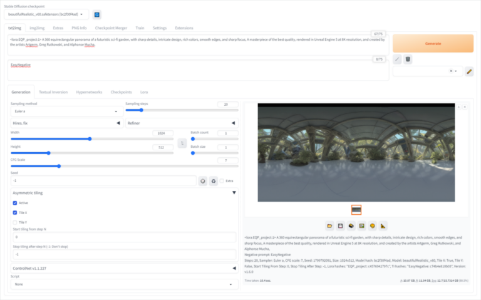Disable the Active checkbox in Asymmetric tiling
Screen dimensions: 481x300
(15, 203)
